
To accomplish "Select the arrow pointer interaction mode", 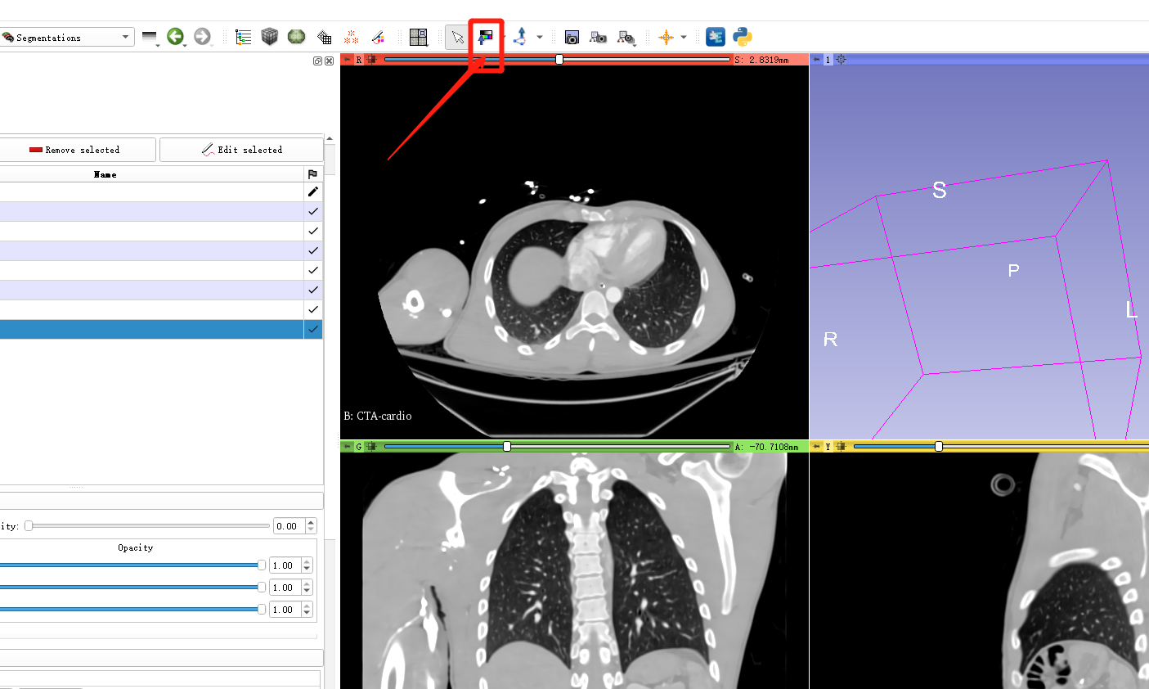I will click(x=458, y=36).
